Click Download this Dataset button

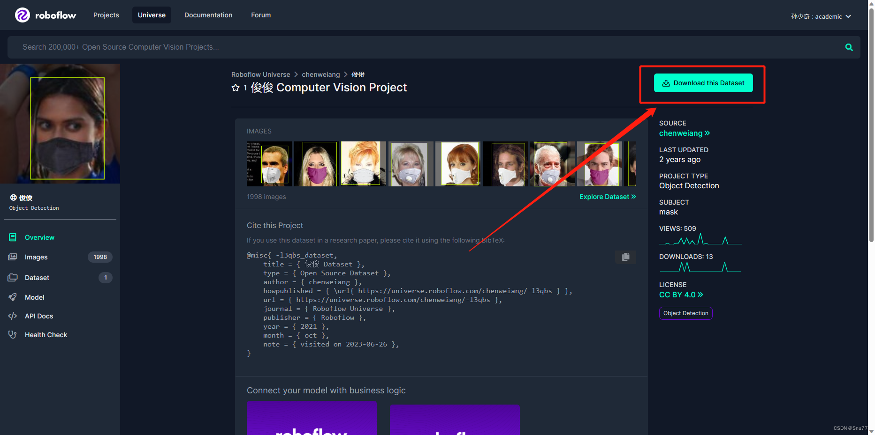tap(703, 83)
